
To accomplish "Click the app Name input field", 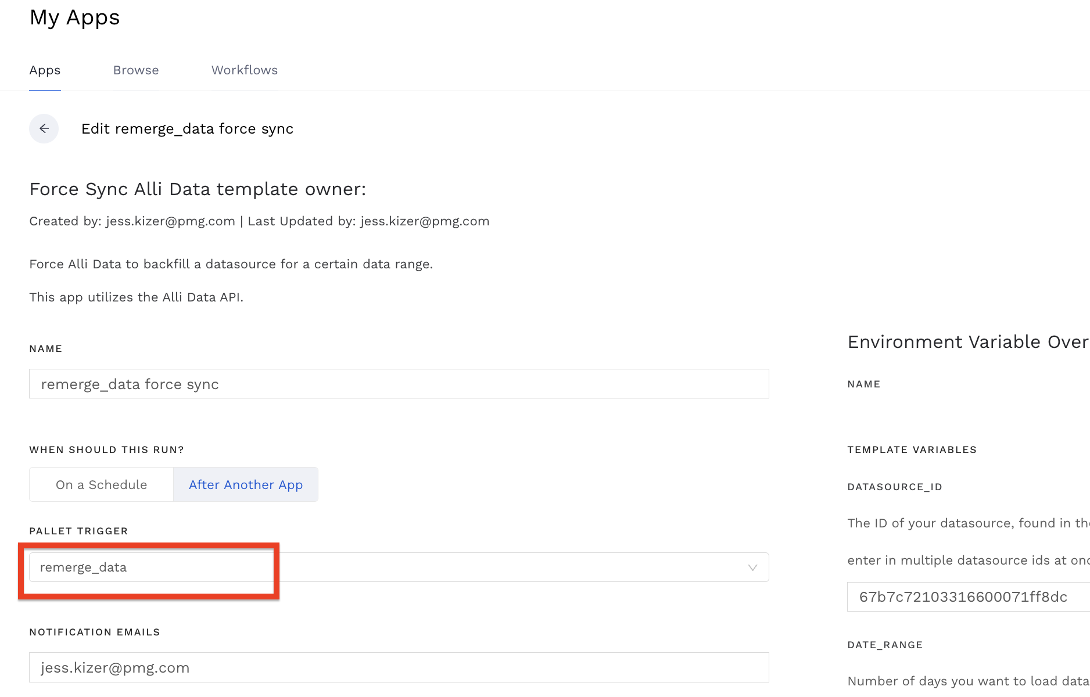I will point(399,384).
